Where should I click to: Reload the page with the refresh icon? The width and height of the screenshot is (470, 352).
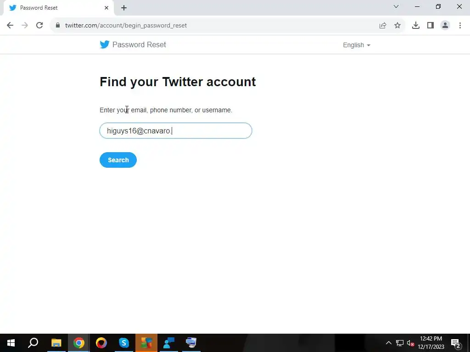(x=39, y=26)
